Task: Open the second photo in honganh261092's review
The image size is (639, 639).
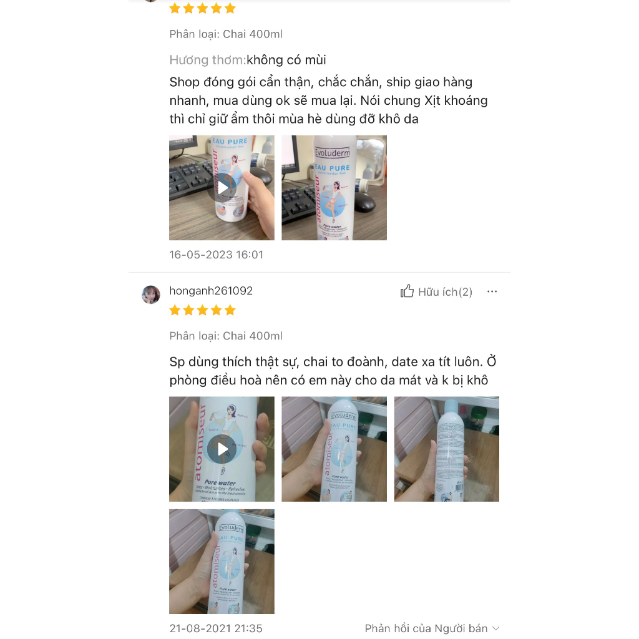Action: (x=334, y=449)
